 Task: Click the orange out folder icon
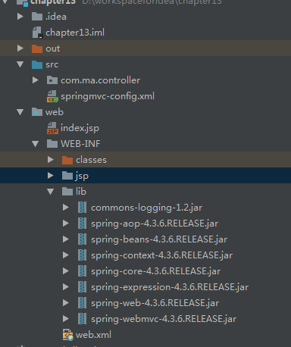(x=37, y=48)
